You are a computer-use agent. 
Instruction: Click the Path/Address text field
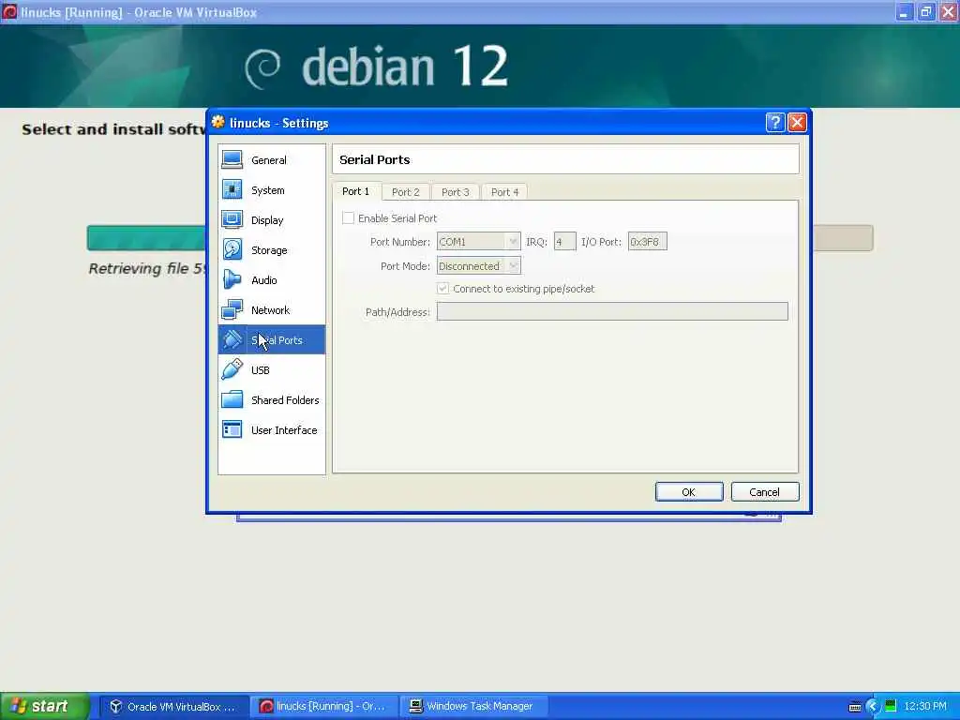(612, 311)
